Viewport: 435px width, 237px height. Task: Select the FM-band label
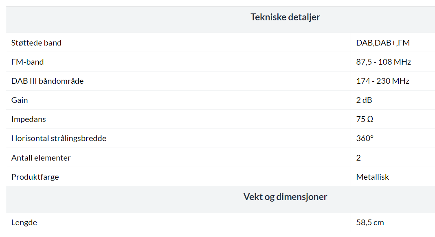[27, 62]
